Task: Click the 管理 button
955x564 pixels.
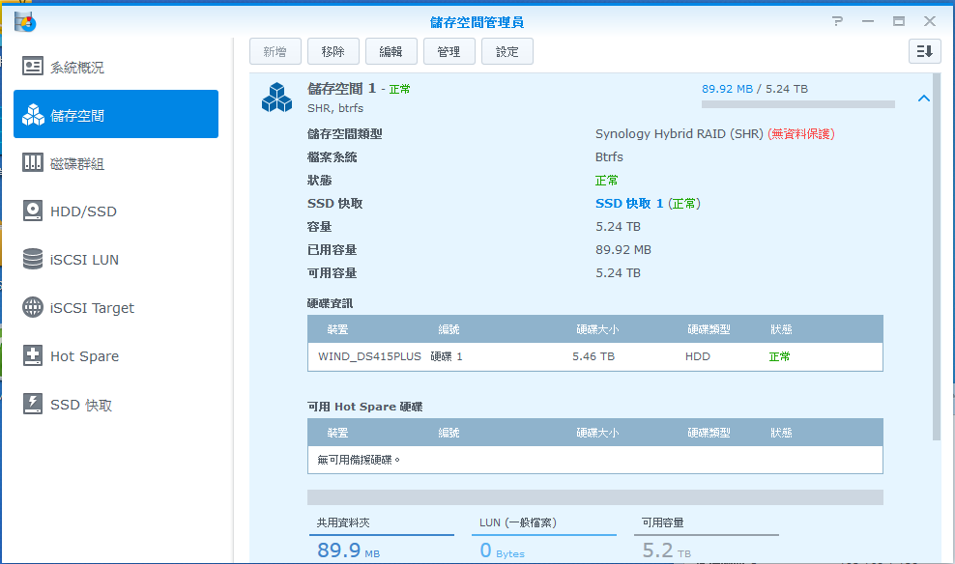Action: click(x=449, y=52)
